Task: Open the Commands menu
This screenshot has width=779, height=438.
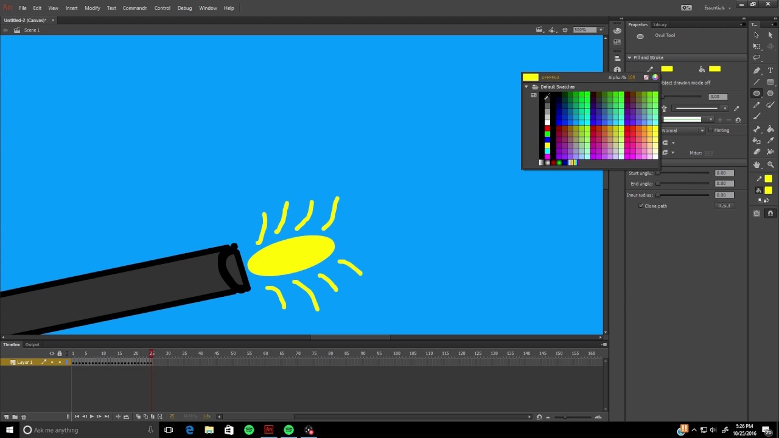Action: [x=134, y=8]
